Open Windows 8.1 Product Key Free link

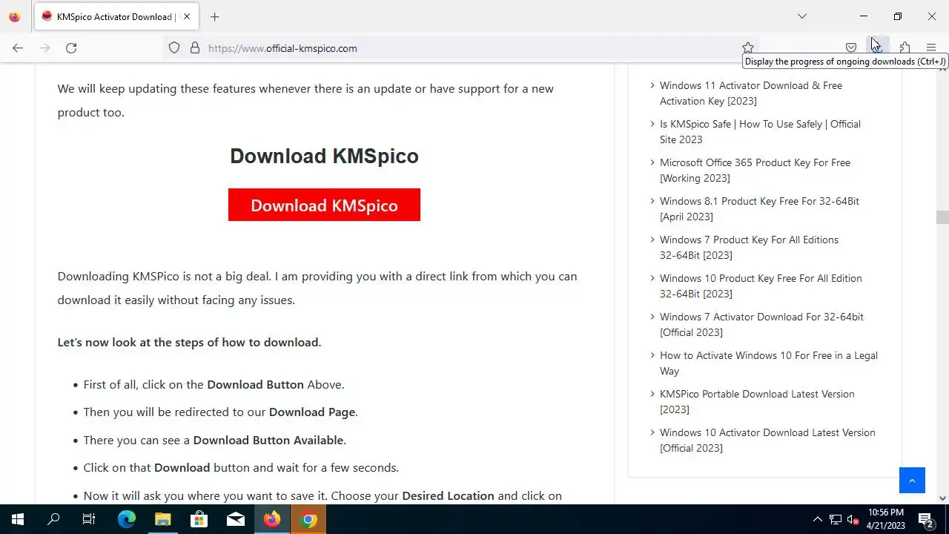[759, 209]
